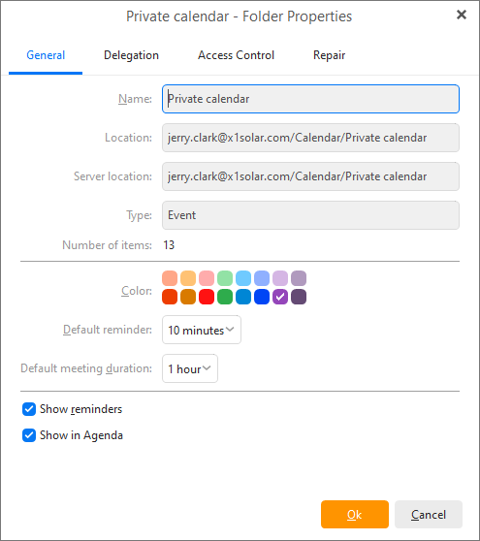Confirm with the Ok button
This screenshot has height=541, width=480.
pos(355,515)
